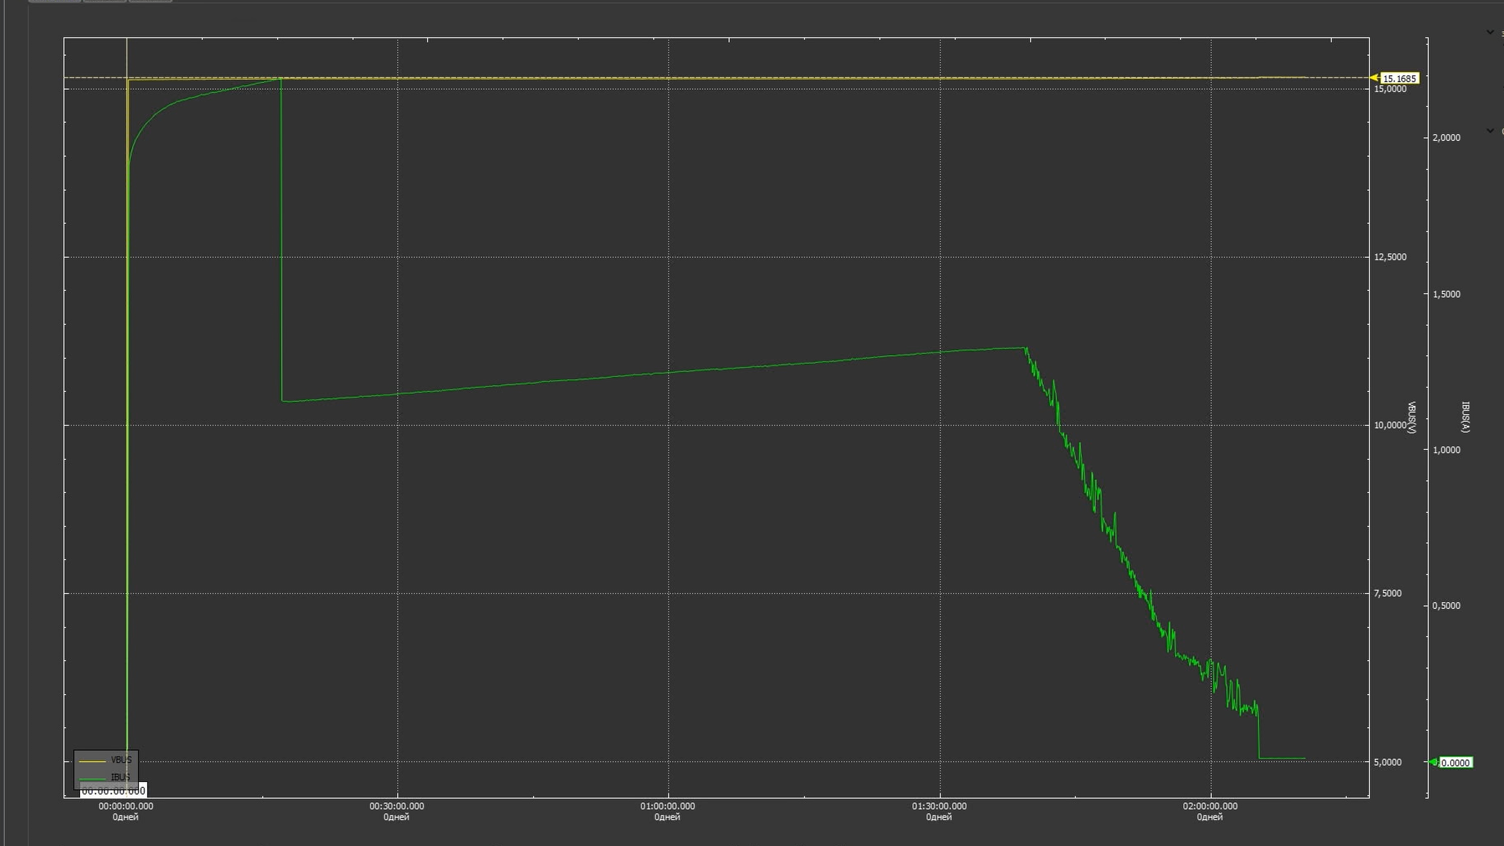This screenshot has width=1504, height=846.
Task: Select the IBUS legend entry
Action: pyautogui.click(x=120, y=777)
